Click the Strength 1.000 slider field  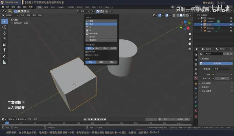point(222,78)
